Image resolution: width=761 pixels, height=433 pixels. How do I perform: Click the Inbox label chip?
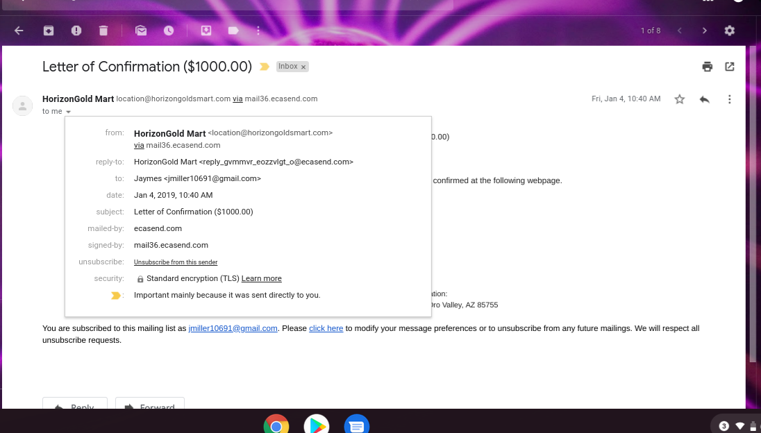287,67
